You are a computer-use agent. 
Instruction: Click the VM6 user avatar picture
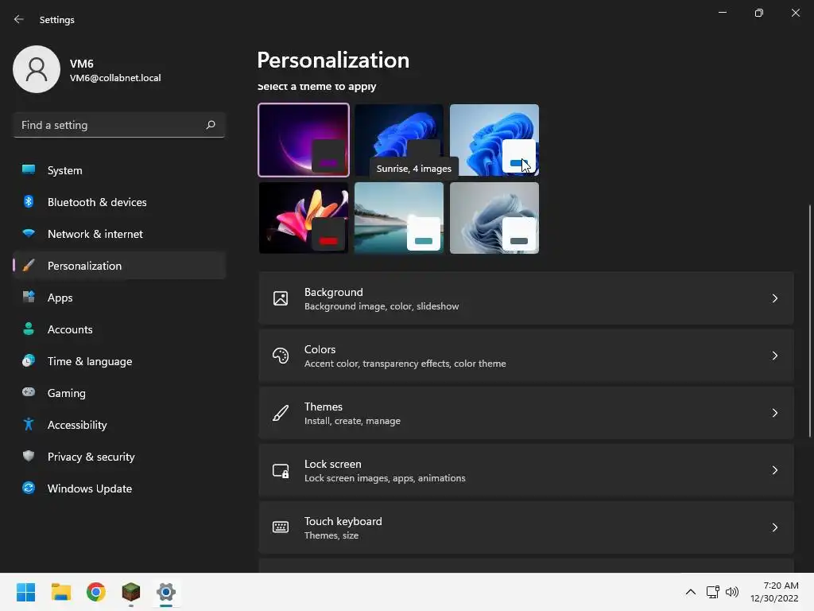tap(37, 69)
